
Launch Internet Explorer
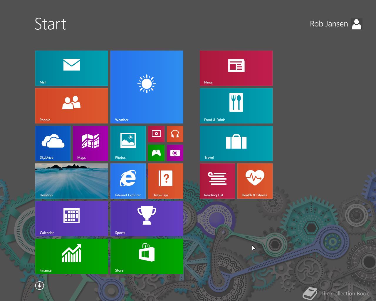coord(128,181)
